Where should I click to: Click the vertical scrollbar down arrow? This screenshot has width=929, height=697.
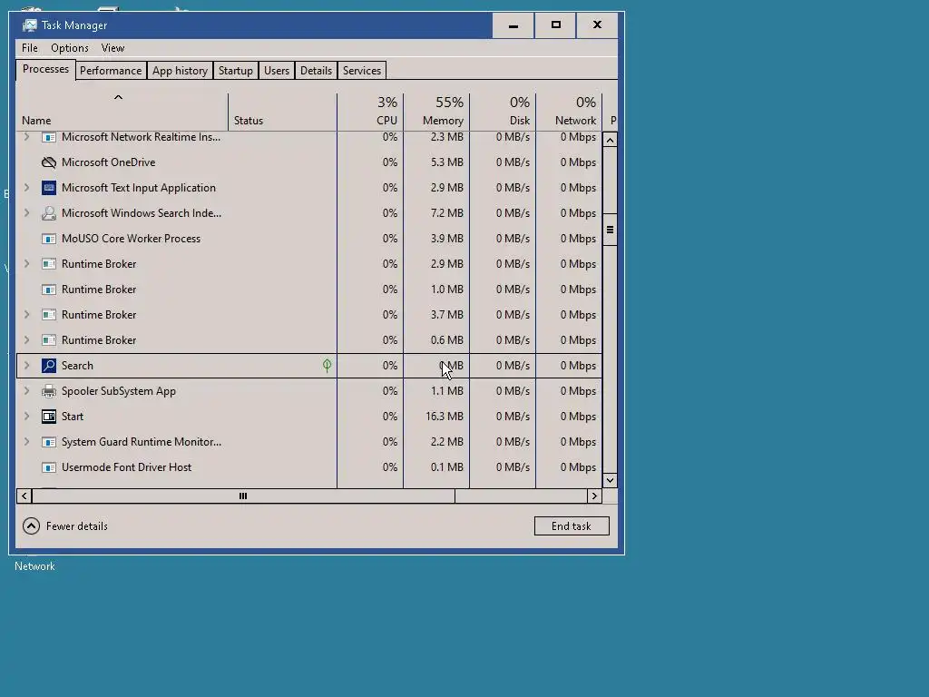(610, 480)
